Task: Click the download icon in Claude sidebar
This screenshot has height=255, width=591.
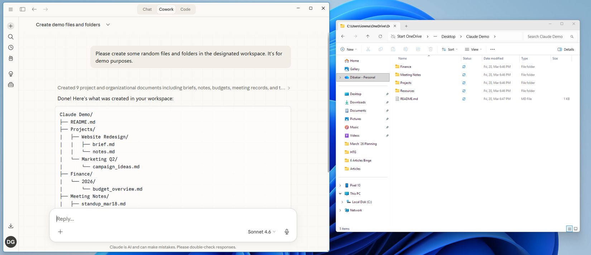Action: (11, 226)
